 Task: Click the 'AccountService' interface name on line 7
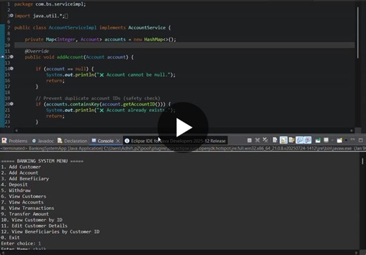pos(147,27)
